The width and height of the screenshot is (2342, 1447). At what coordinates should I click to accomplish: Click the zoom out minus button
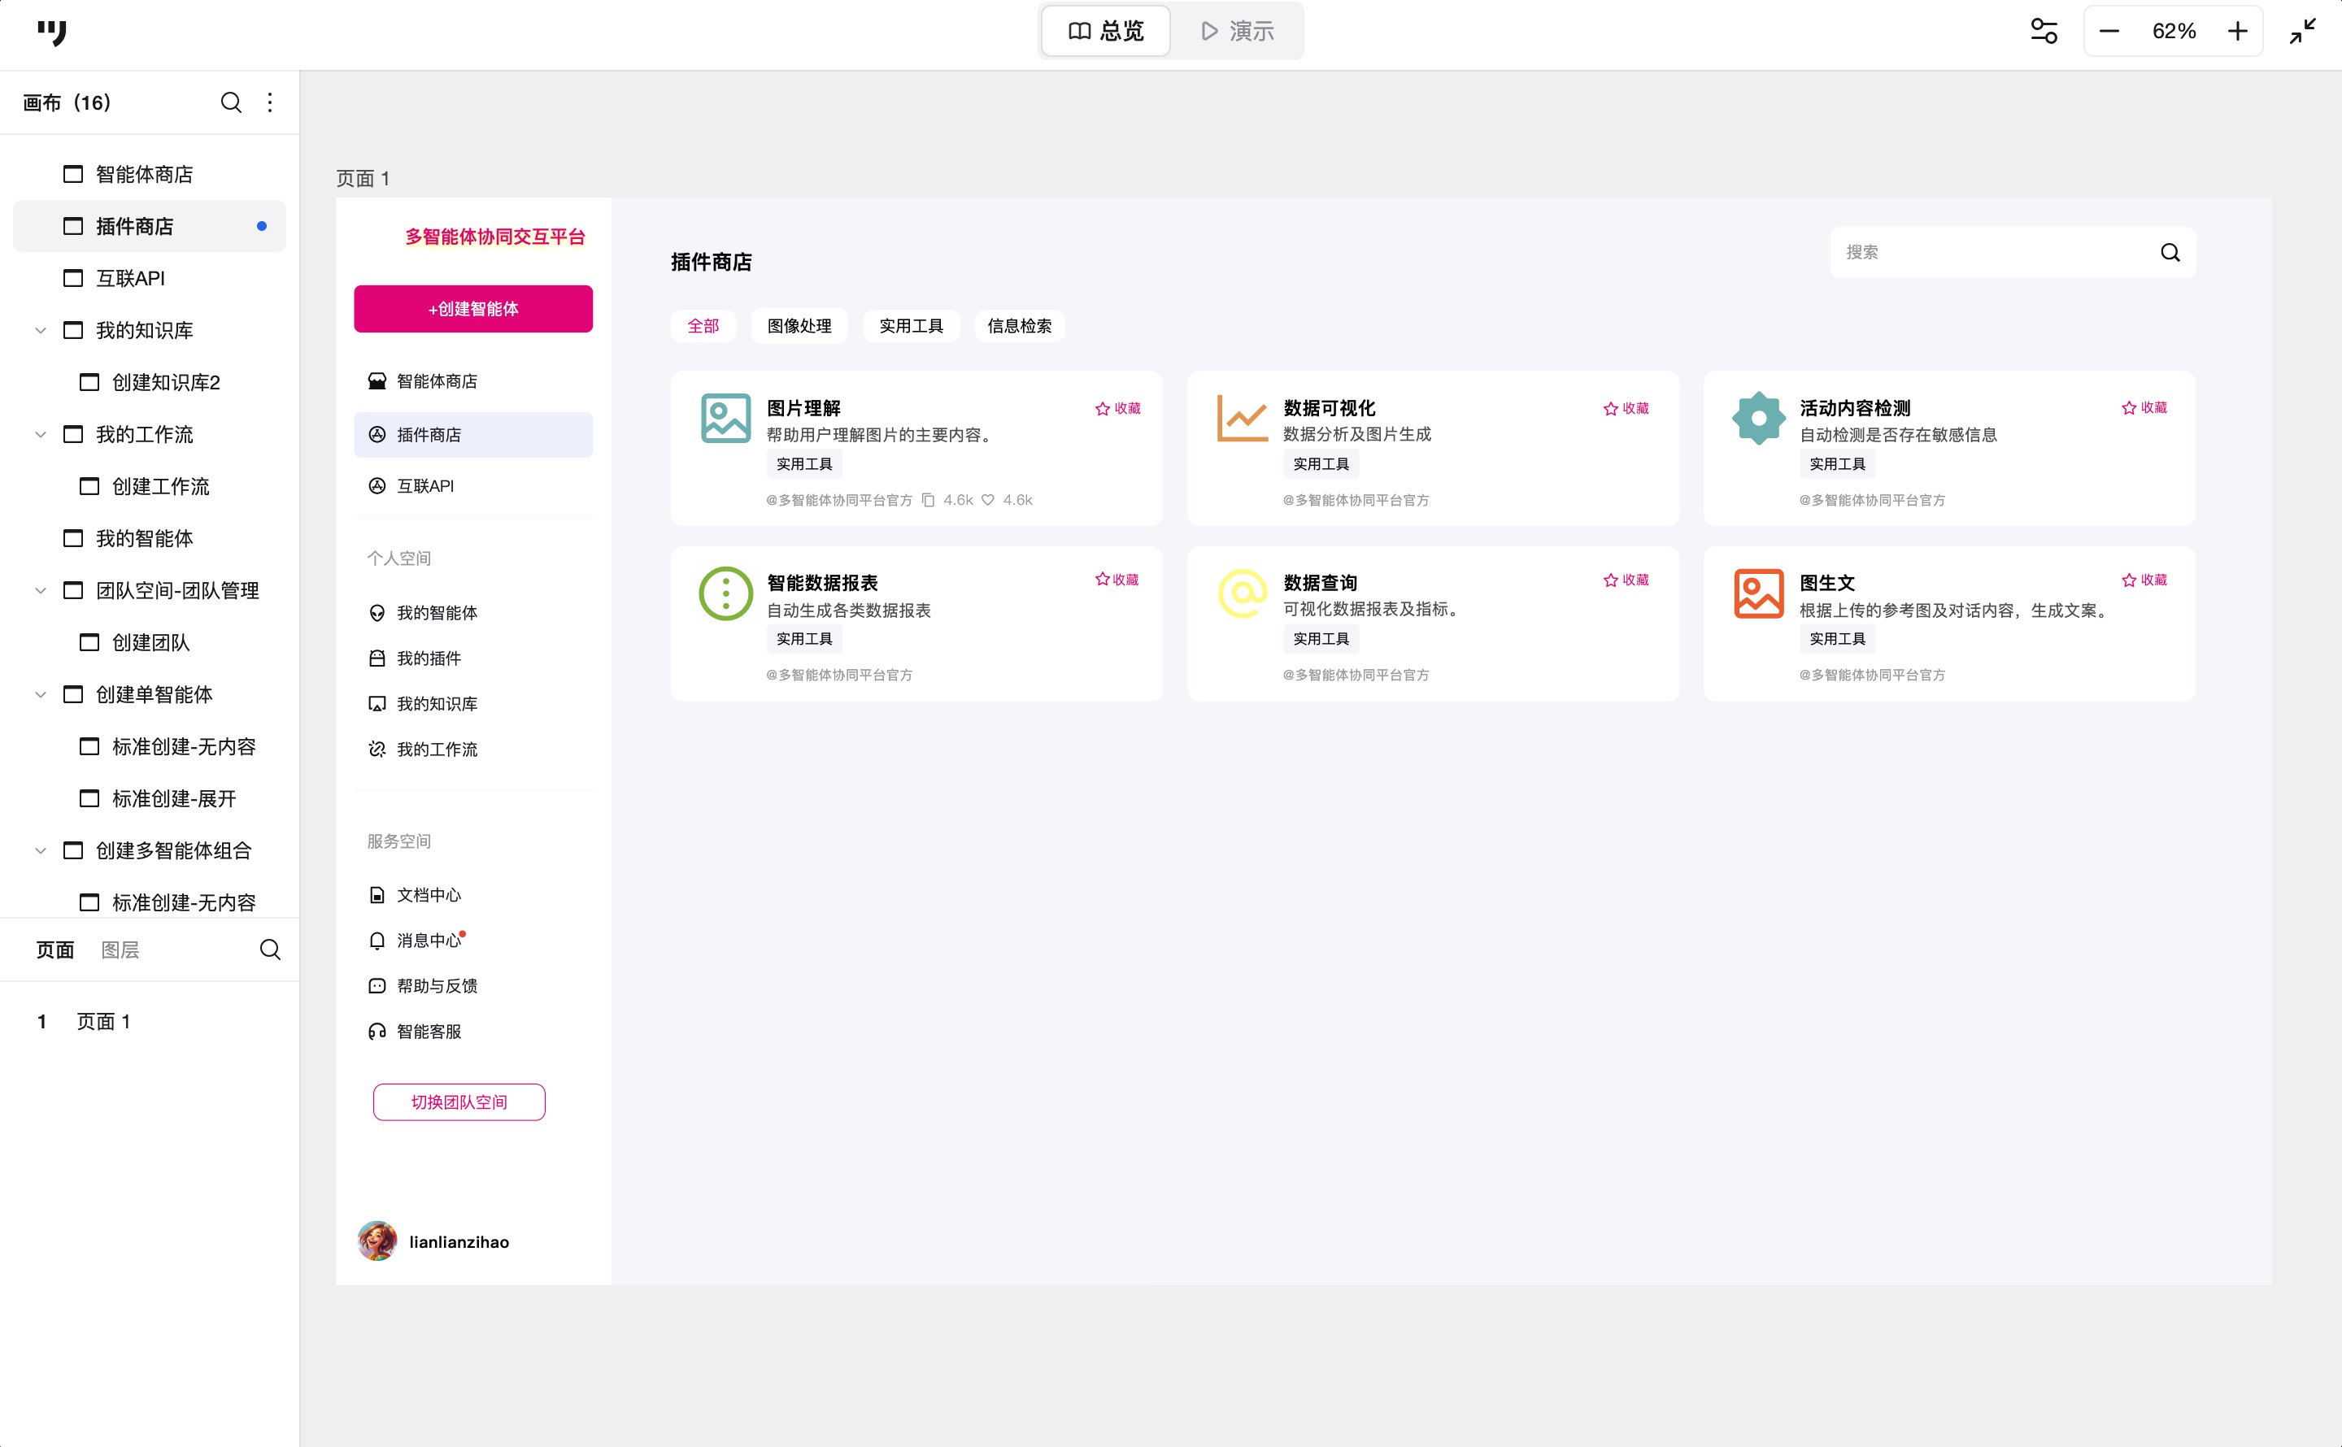tap(2109, 32)
